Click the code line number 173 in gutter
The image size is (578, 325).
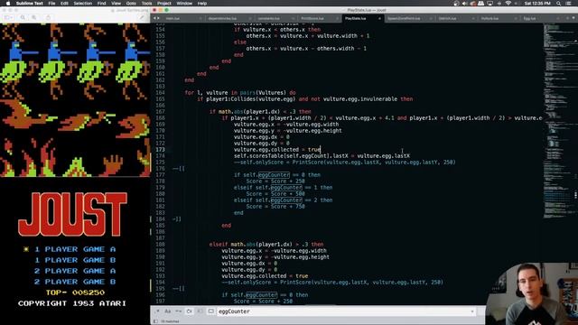160,150
